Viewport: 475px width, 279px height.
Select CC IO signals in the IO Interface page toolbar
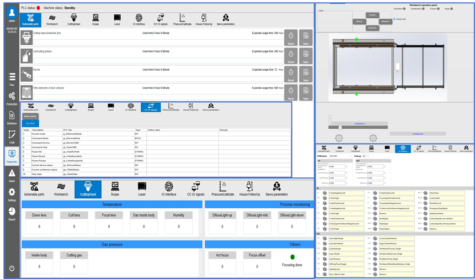[x=419, y=149]
